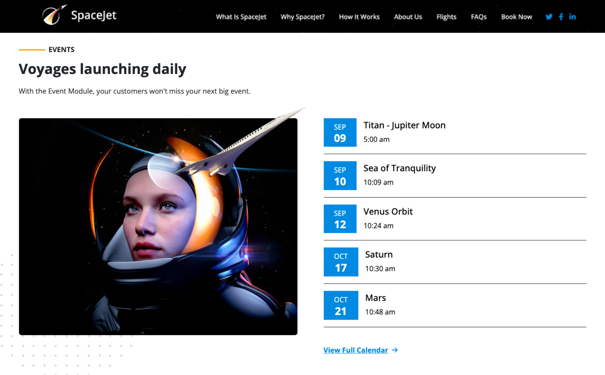Click the 10:24 am event time

[x=378, y=226]
